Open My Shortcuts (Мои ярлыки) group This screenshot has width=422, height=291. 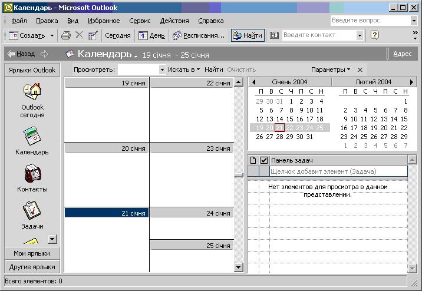[32, 253]
